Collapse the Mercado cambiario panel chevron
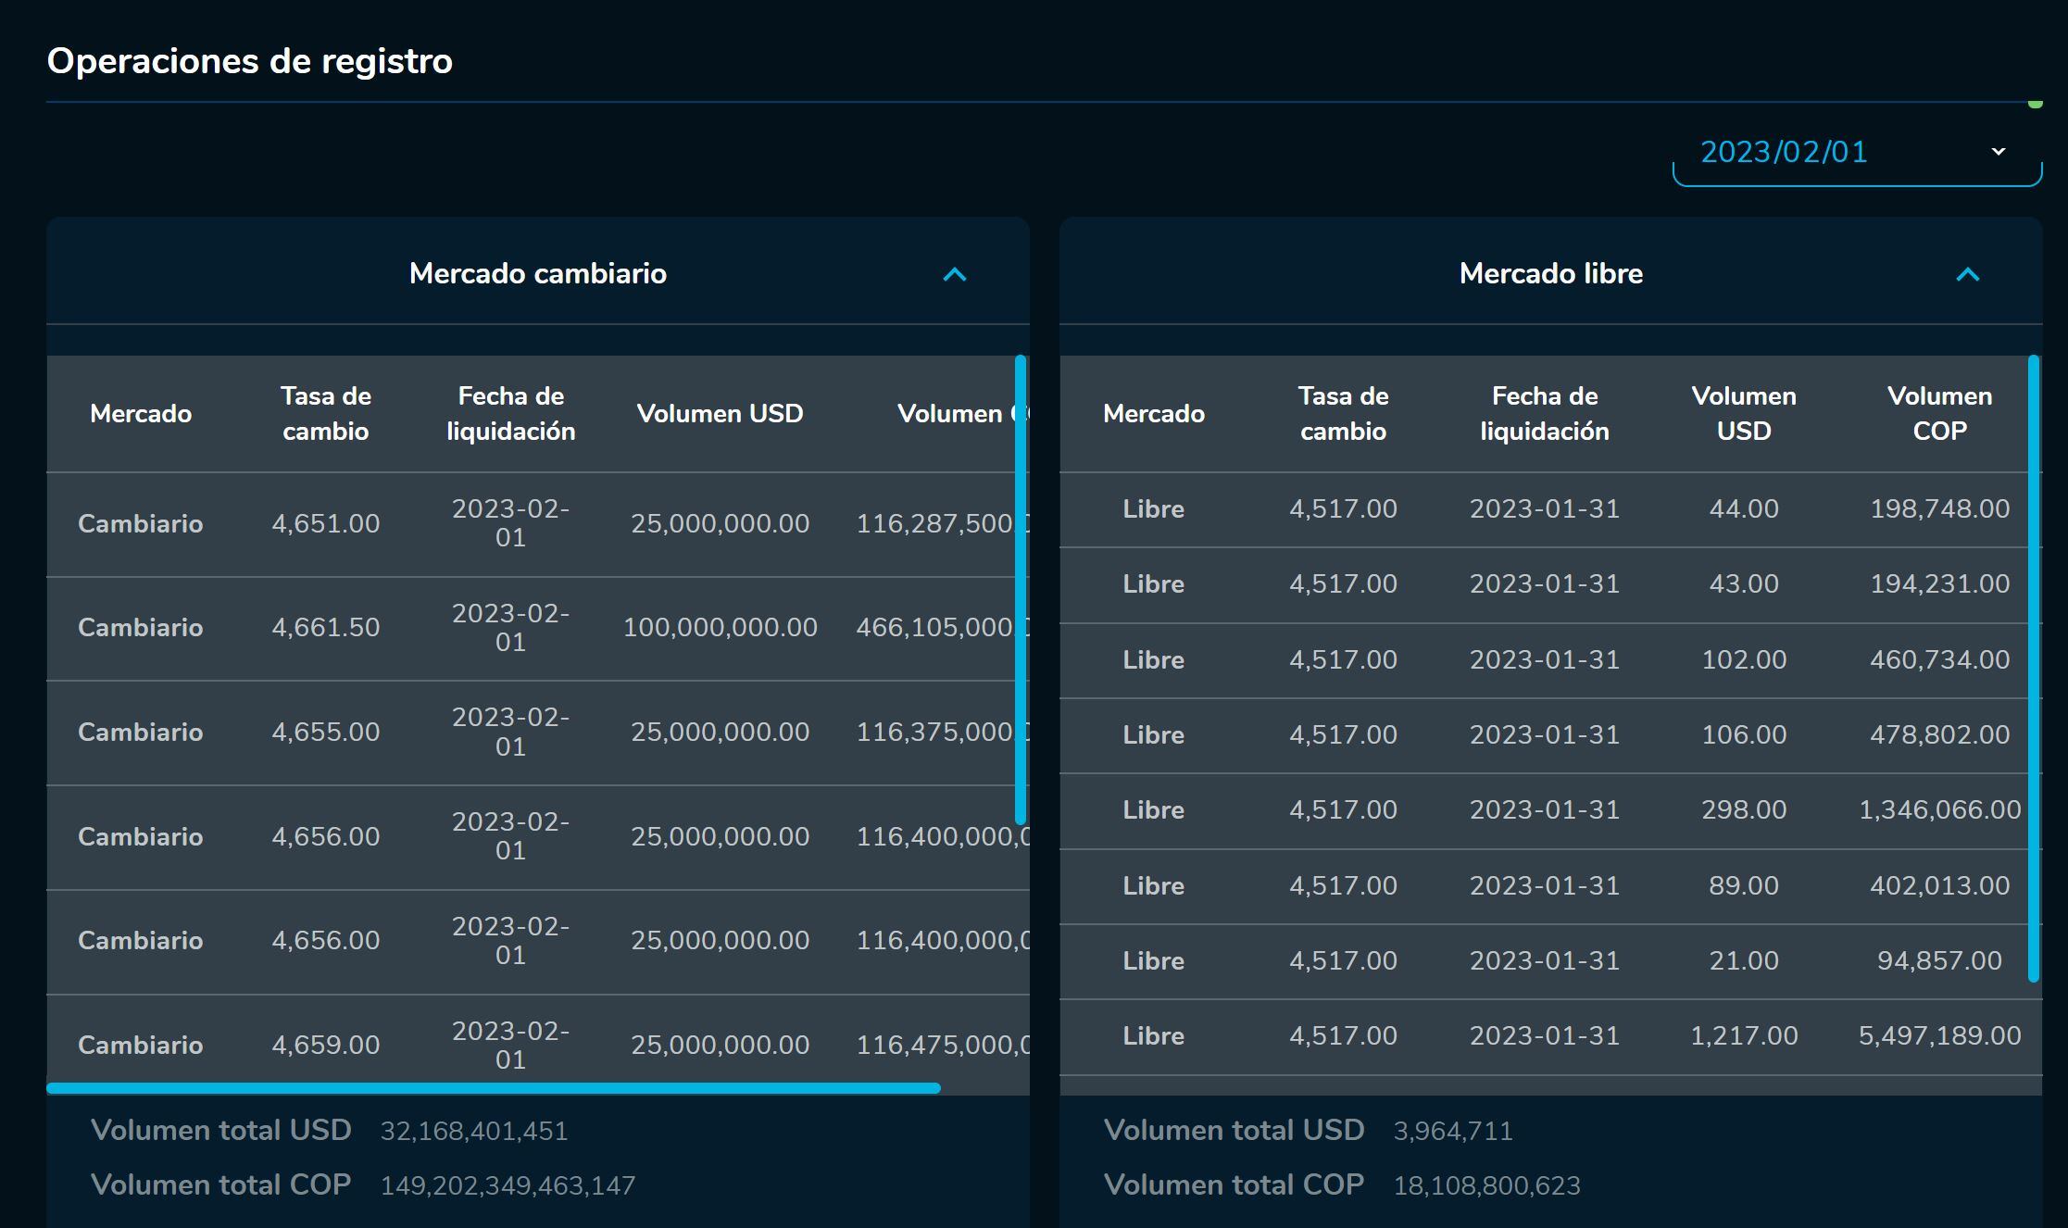This screenshot has width=2068, height=1228. [x=954, y=274]
